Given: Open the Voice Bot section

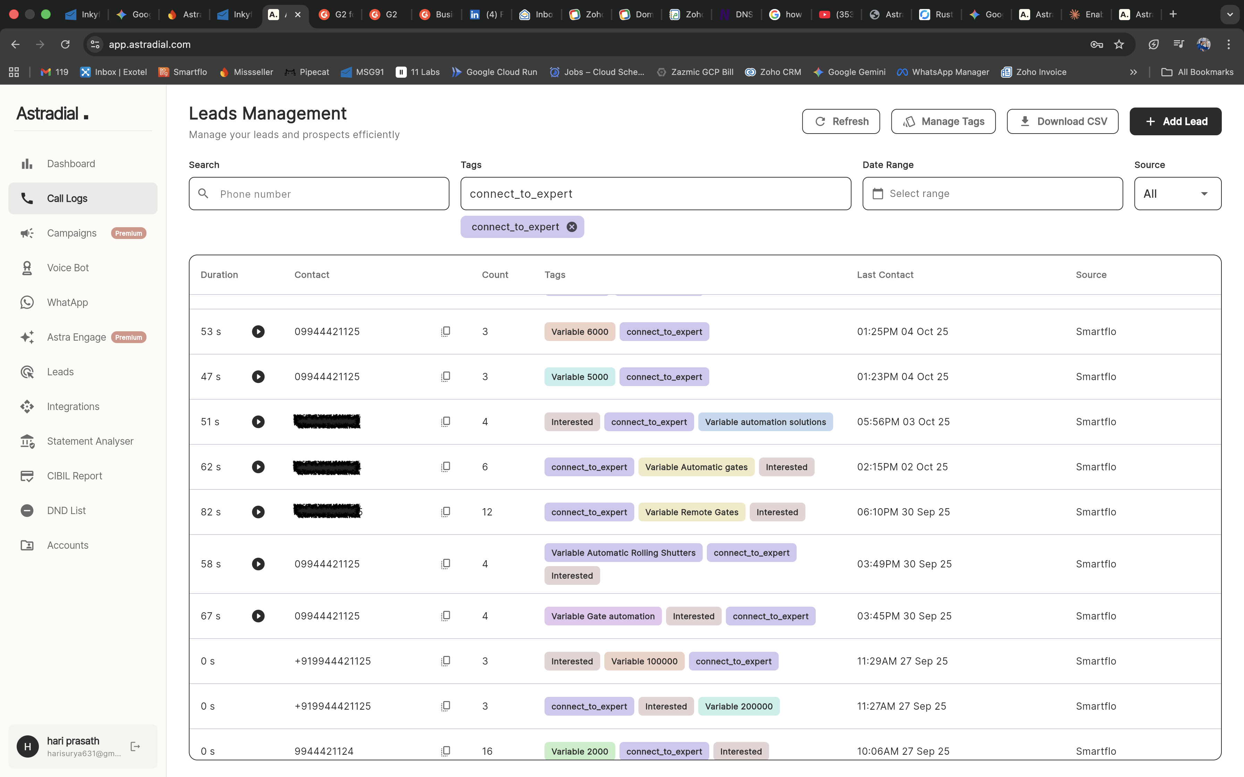Looking at the screenshot, I should click(68, 268).
